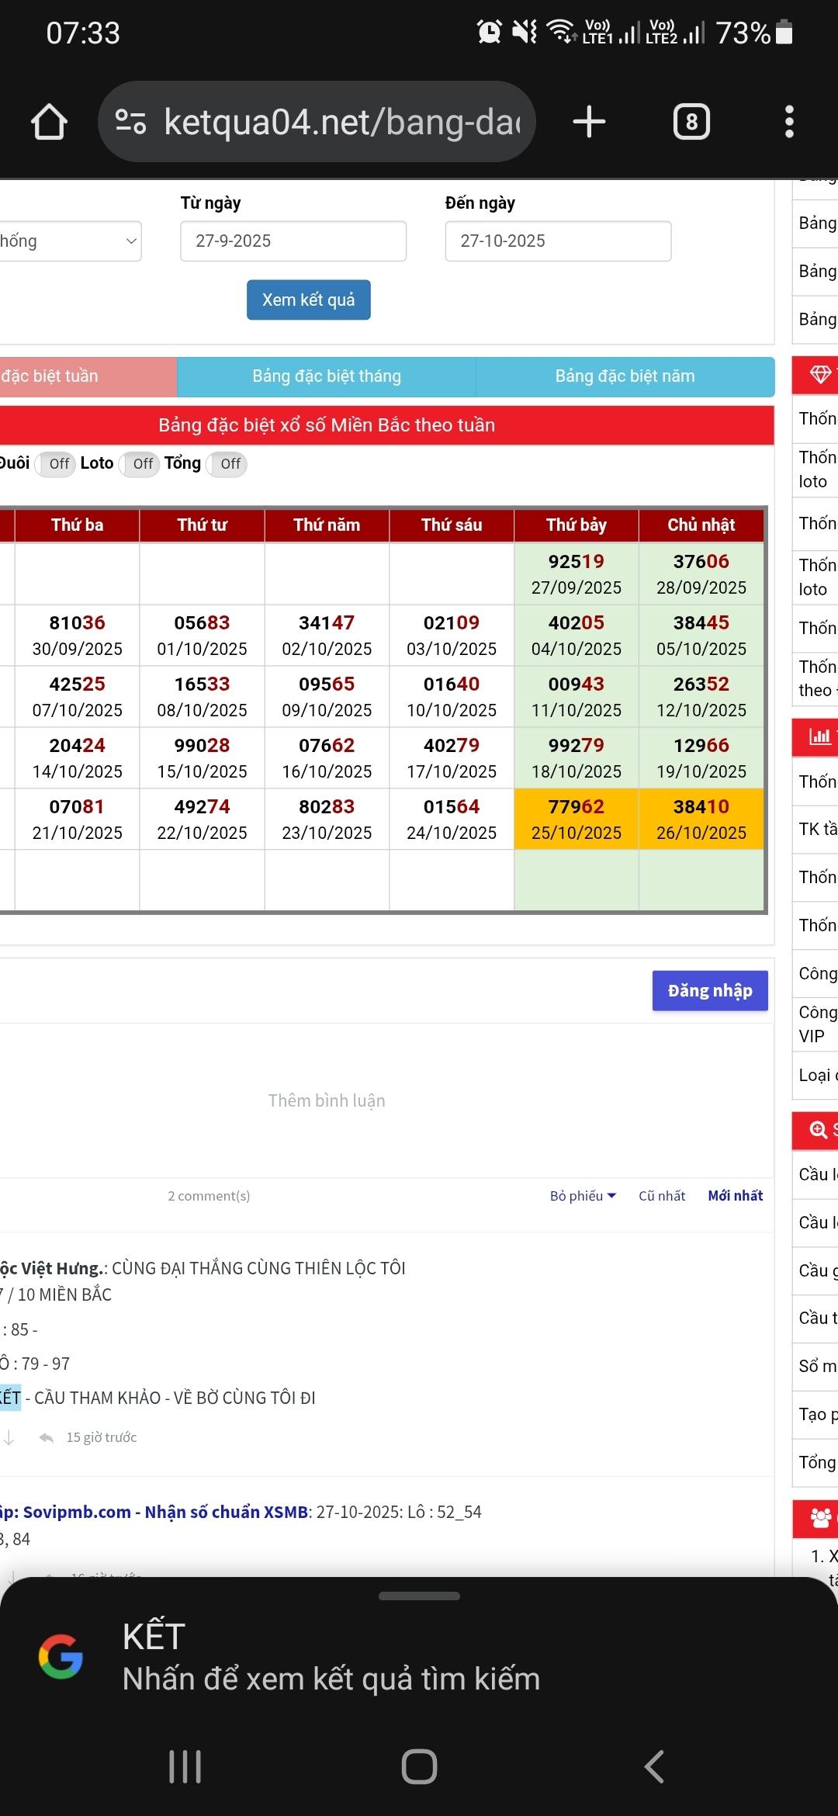The image size is (838, 1816).
Task: Tap the browser home icon
Action: coord(49,122)
